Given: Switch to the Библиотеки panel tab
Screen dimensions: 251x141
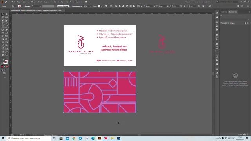Looking at the screenshot, I should [233, 12].
